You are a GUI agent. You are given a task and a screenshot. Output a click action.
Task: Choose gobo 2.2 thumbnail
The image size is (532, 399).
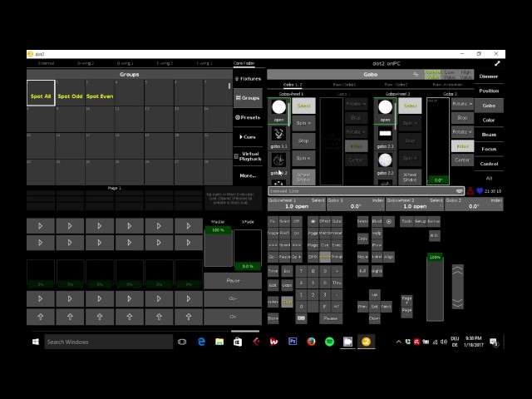(x=385, y=164)
